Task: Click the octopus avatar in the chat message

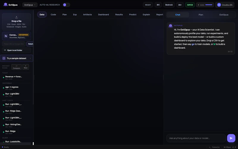Action: (170, 26)
